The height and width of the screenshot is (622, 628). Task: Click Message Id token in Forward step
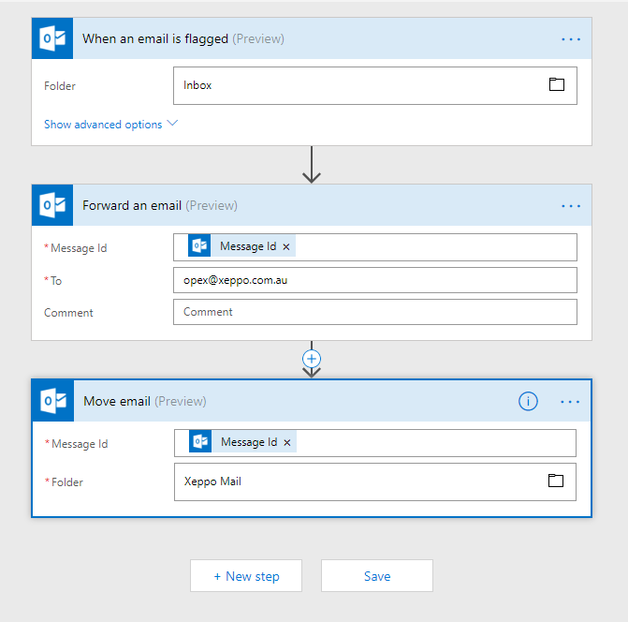point(247,247)
